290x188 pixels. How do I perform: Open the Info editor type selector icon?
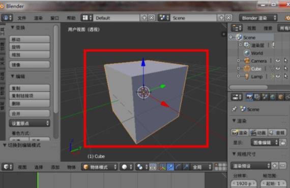click(7, 18)
